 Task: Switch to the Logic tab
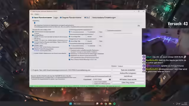coord(56,18)
